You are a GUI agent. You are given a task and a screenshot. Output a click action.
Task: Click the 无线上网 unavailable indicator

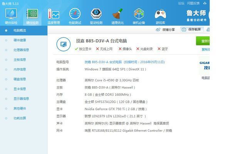coord(104,49)
